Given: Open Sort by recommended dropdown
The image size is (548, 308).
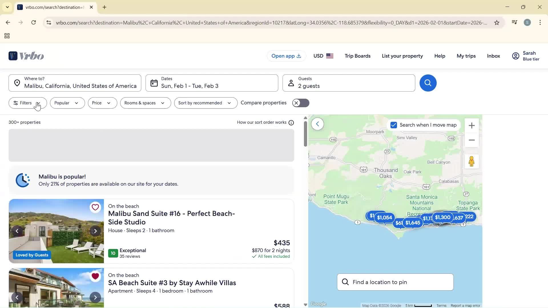Looking at the screenshot, I should pyautogui.click(x=205, y=103).
